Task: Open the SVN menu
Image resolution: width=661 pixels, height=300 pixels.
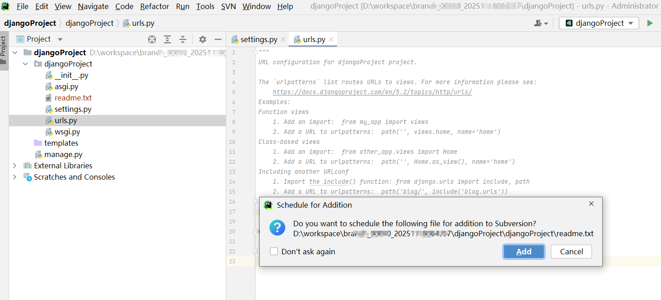Action: tap(228, 6)
